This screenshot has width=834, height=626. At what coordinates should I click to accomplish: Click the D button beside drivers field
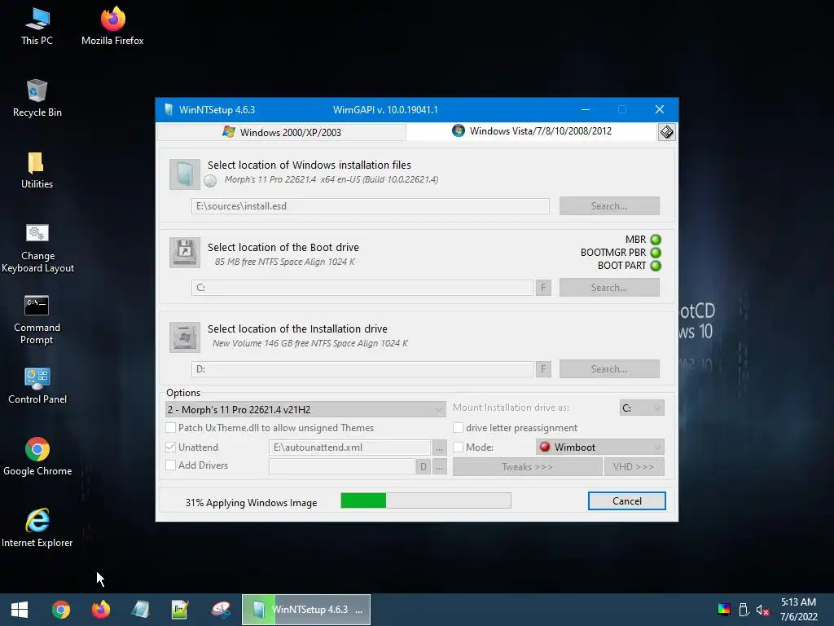[424, 467]
